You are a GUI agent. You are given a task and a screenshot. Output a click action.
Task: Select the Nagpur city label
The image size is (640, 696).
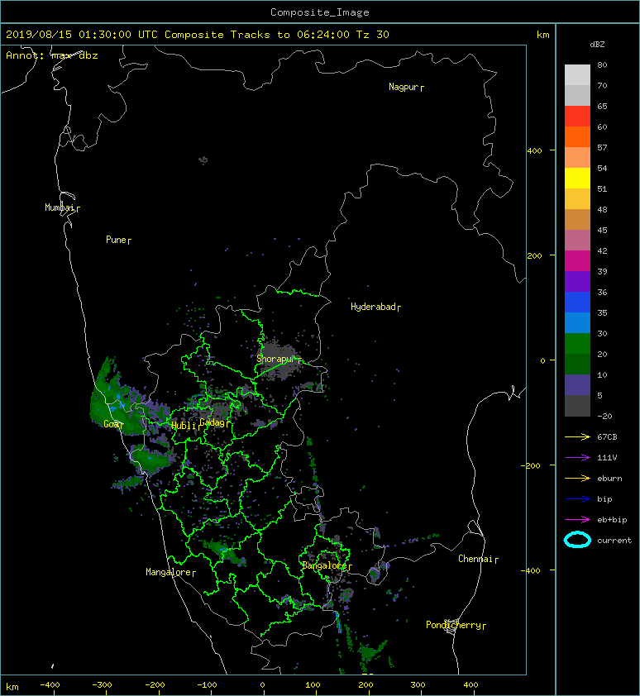[x=404, y=87]
